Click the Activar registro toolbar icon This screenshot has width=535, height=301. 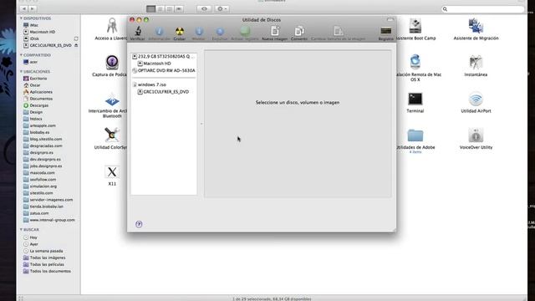[245, 32]
